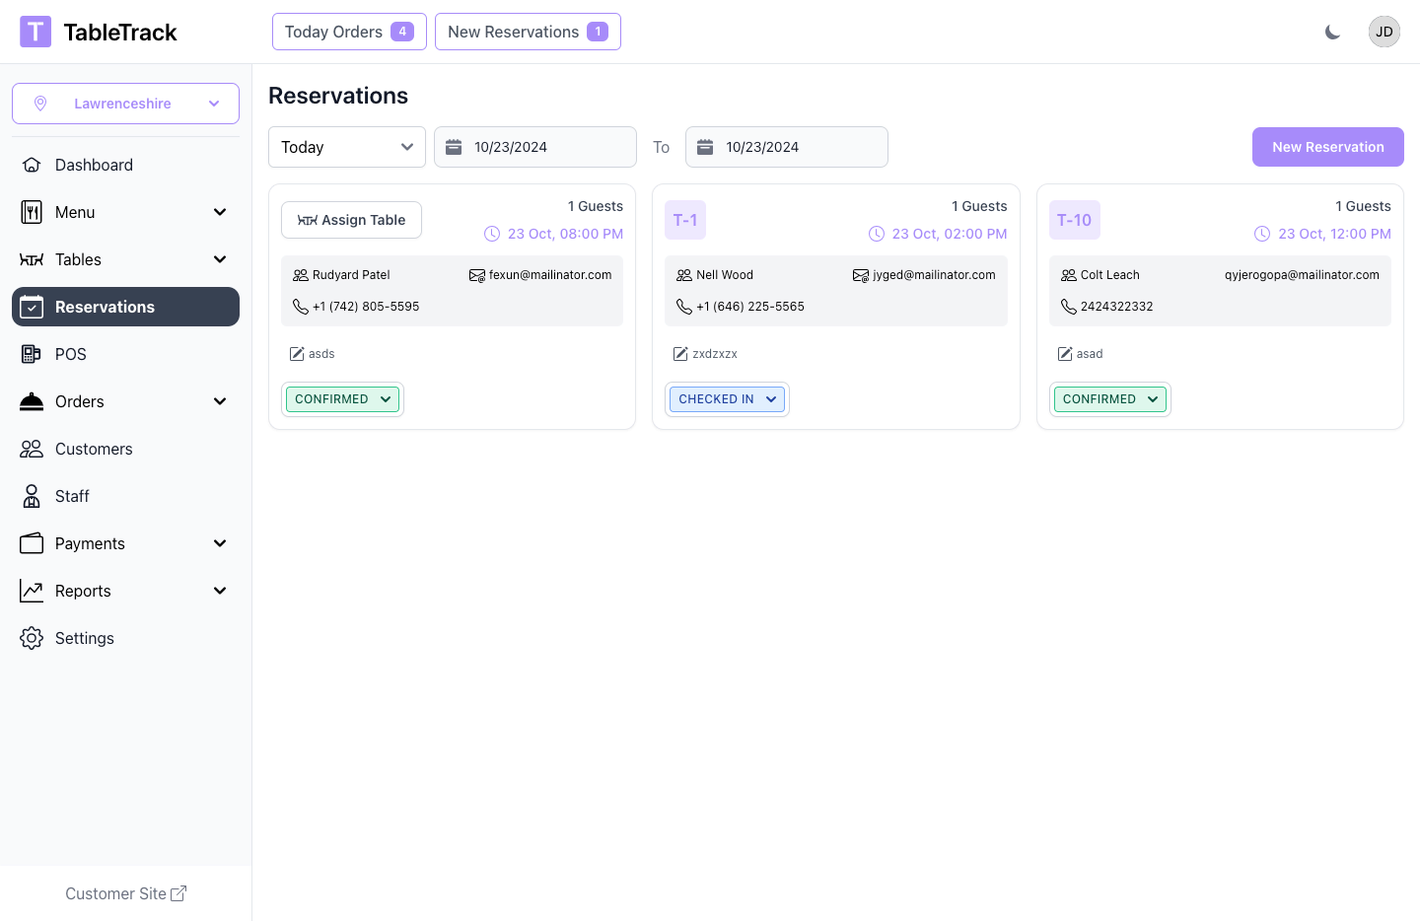
Task: Open CONFIRMED status dropdown for Colt Leach
Action: click(1109, 399)
